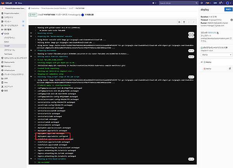Viewport: 233px width, 168px height.
Task: Click the packages and registries icon in sidebar
Action: 2,74
